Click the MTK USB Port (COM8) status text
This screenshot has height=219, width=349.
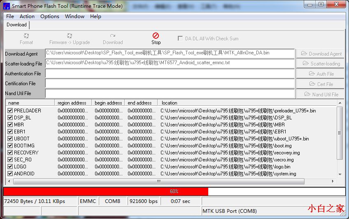[230, 211]
